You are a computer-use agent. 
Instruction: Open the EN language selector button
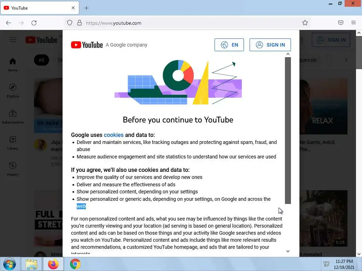tap(229, 45)
